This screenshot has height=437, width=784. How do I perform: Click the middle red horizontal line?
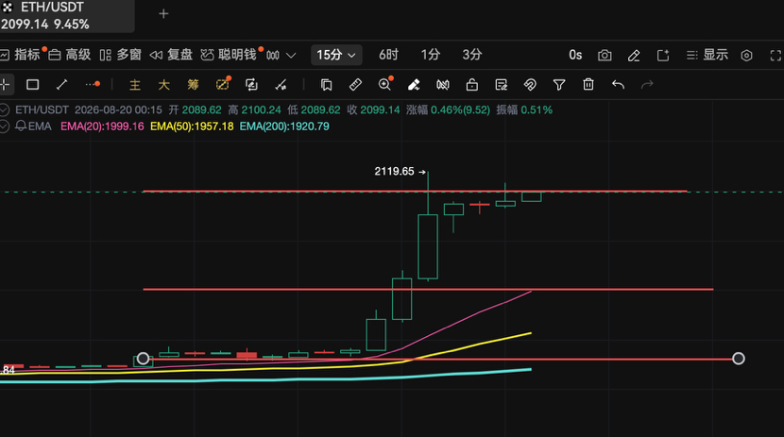pyautogui.click(x=428, y=289)
